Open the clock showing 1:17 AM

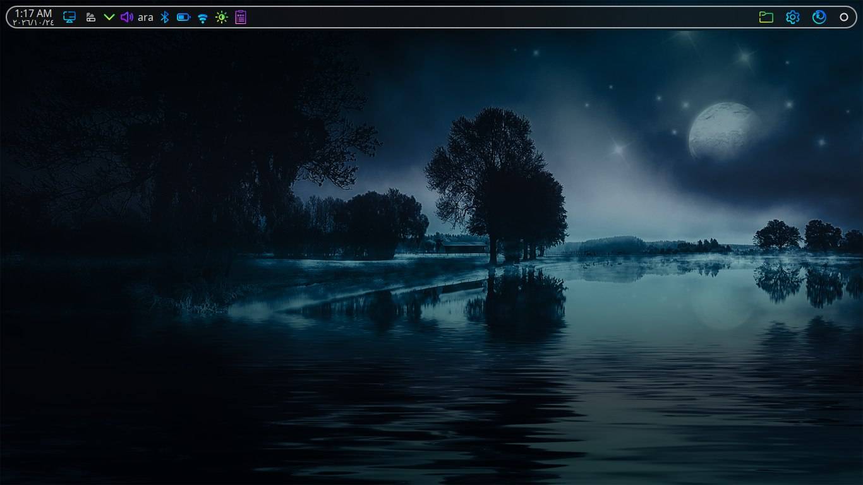click(33, 17)
